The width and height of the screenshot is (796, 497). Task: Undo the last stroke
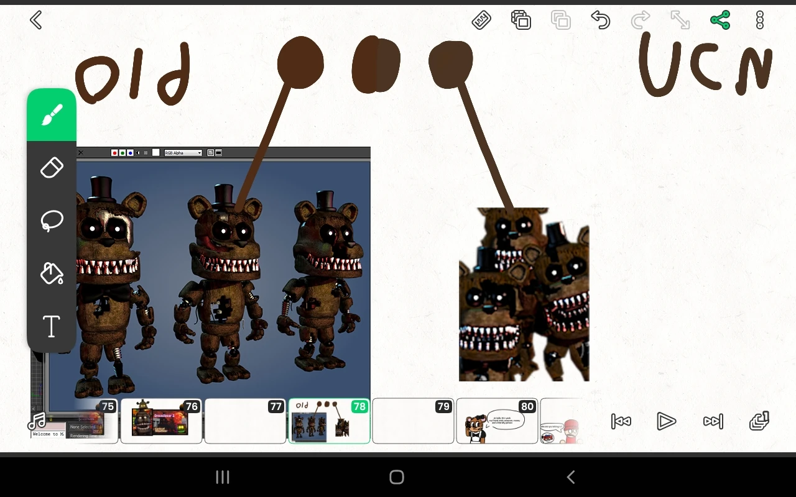(x=600, y=21)
